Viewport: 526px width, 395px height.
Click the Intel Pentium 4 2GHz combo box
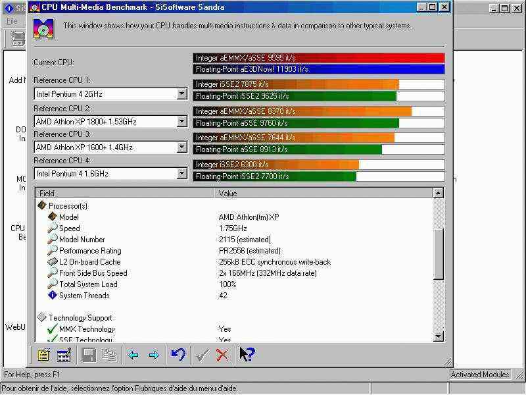(x=110, y=94)
